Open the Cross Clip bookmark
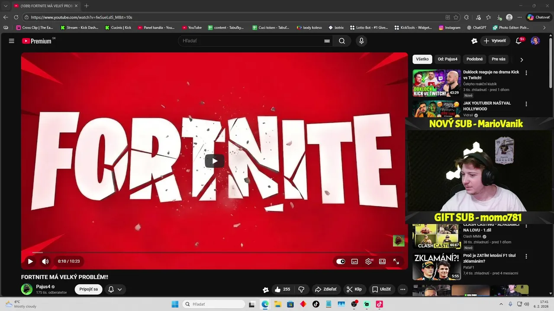 (34, 28)
